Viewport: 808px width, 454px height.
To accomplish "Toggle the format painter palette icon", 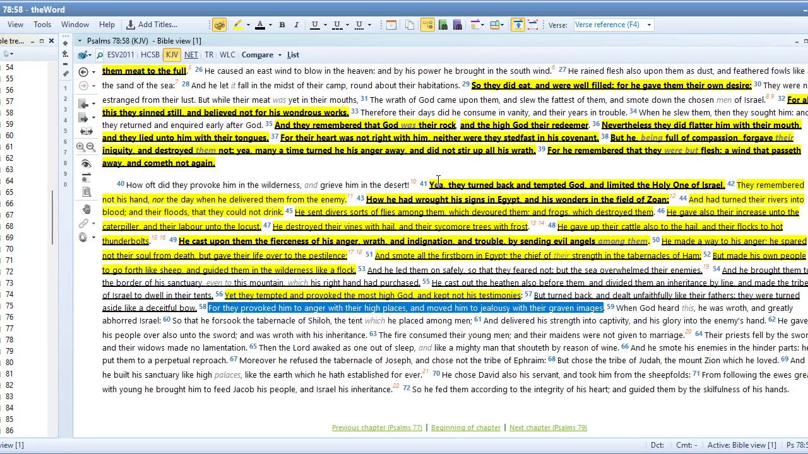I will coord(219,25).
